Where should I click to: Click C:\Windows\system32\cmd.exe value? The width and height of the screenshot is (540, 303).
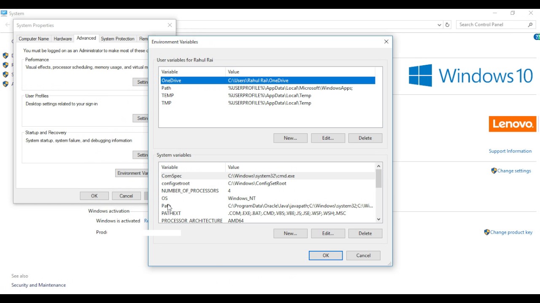261,176
